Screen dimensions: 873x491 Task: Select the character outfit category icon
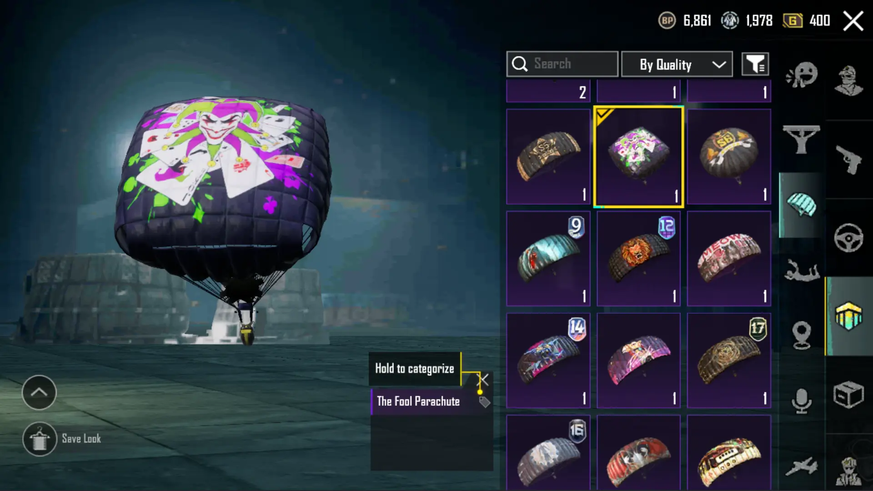[x=848, y=81]
